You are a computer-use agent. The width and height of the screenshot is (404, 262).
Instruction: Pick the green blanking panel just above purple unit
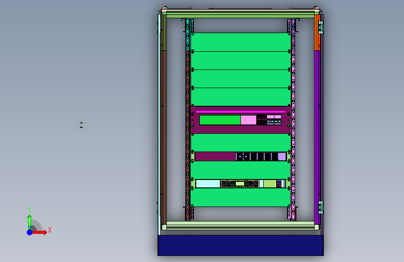click(240, 97)
